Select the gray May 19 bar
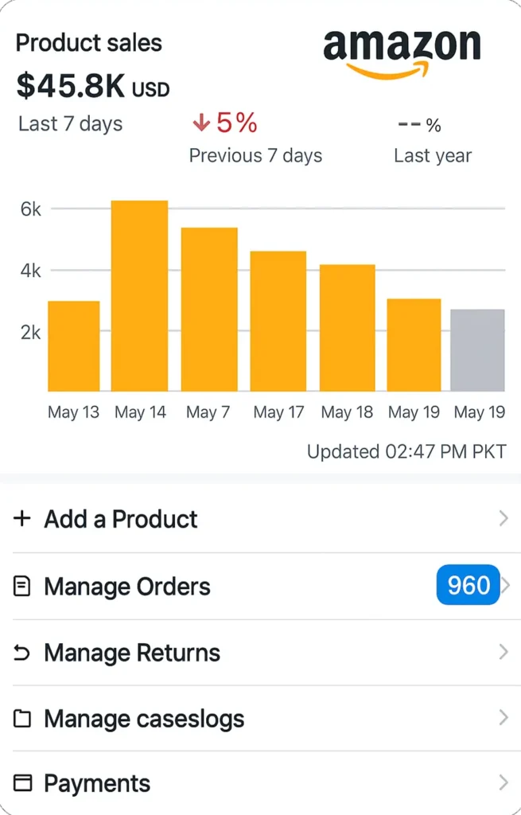The image size is (521, 815). pyautogui.click(x=477, y=350)
